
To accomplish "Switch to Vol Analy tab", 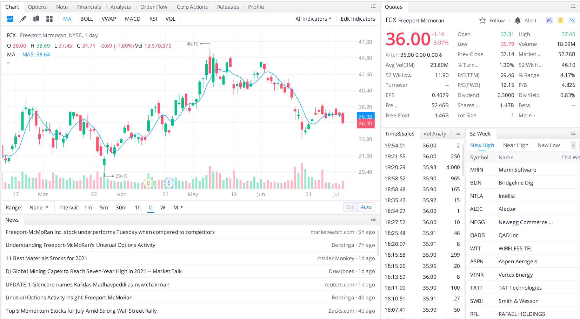I will click(x=435, y=134).
